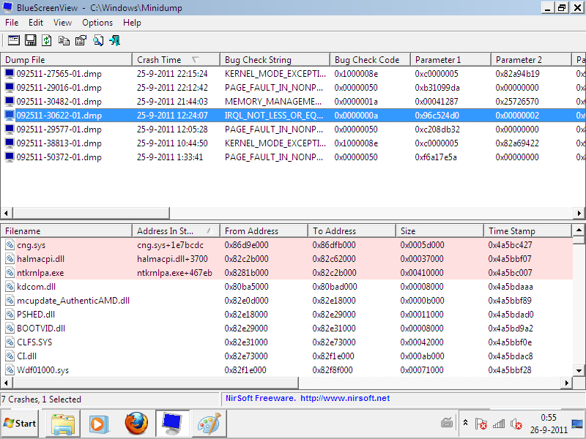The width and height of the screenshot is (586, 439).
Task: Click the file icon beside halmacpi.dll
Action: pos(10,259)
